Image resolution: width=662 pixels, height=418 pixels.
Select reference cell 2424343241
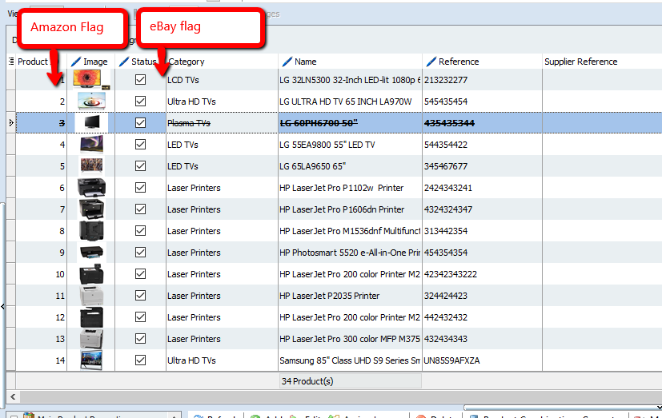pyautogui.click(x=482, y=188)
